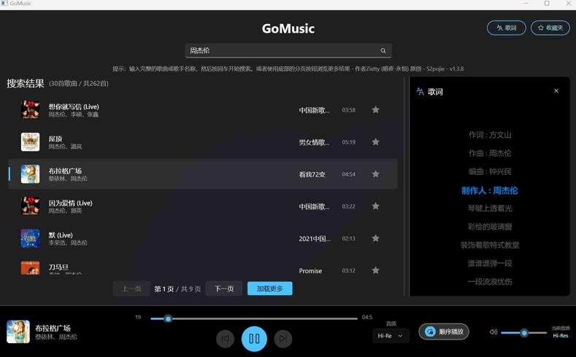Open the favorites (收藏夹) button
This screenshot has width=576, height=357.
tap(550, 28)
